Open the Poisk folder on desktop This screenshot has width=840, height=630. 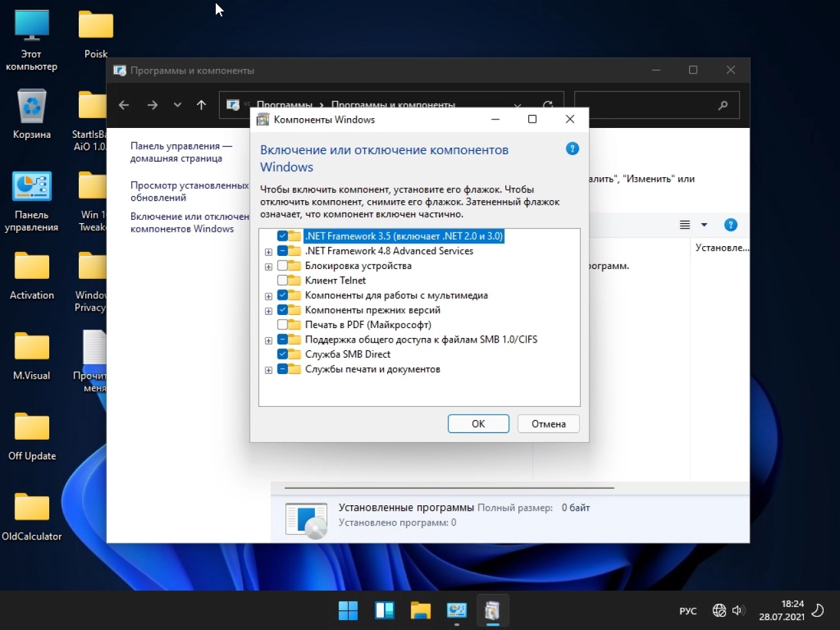96,35
